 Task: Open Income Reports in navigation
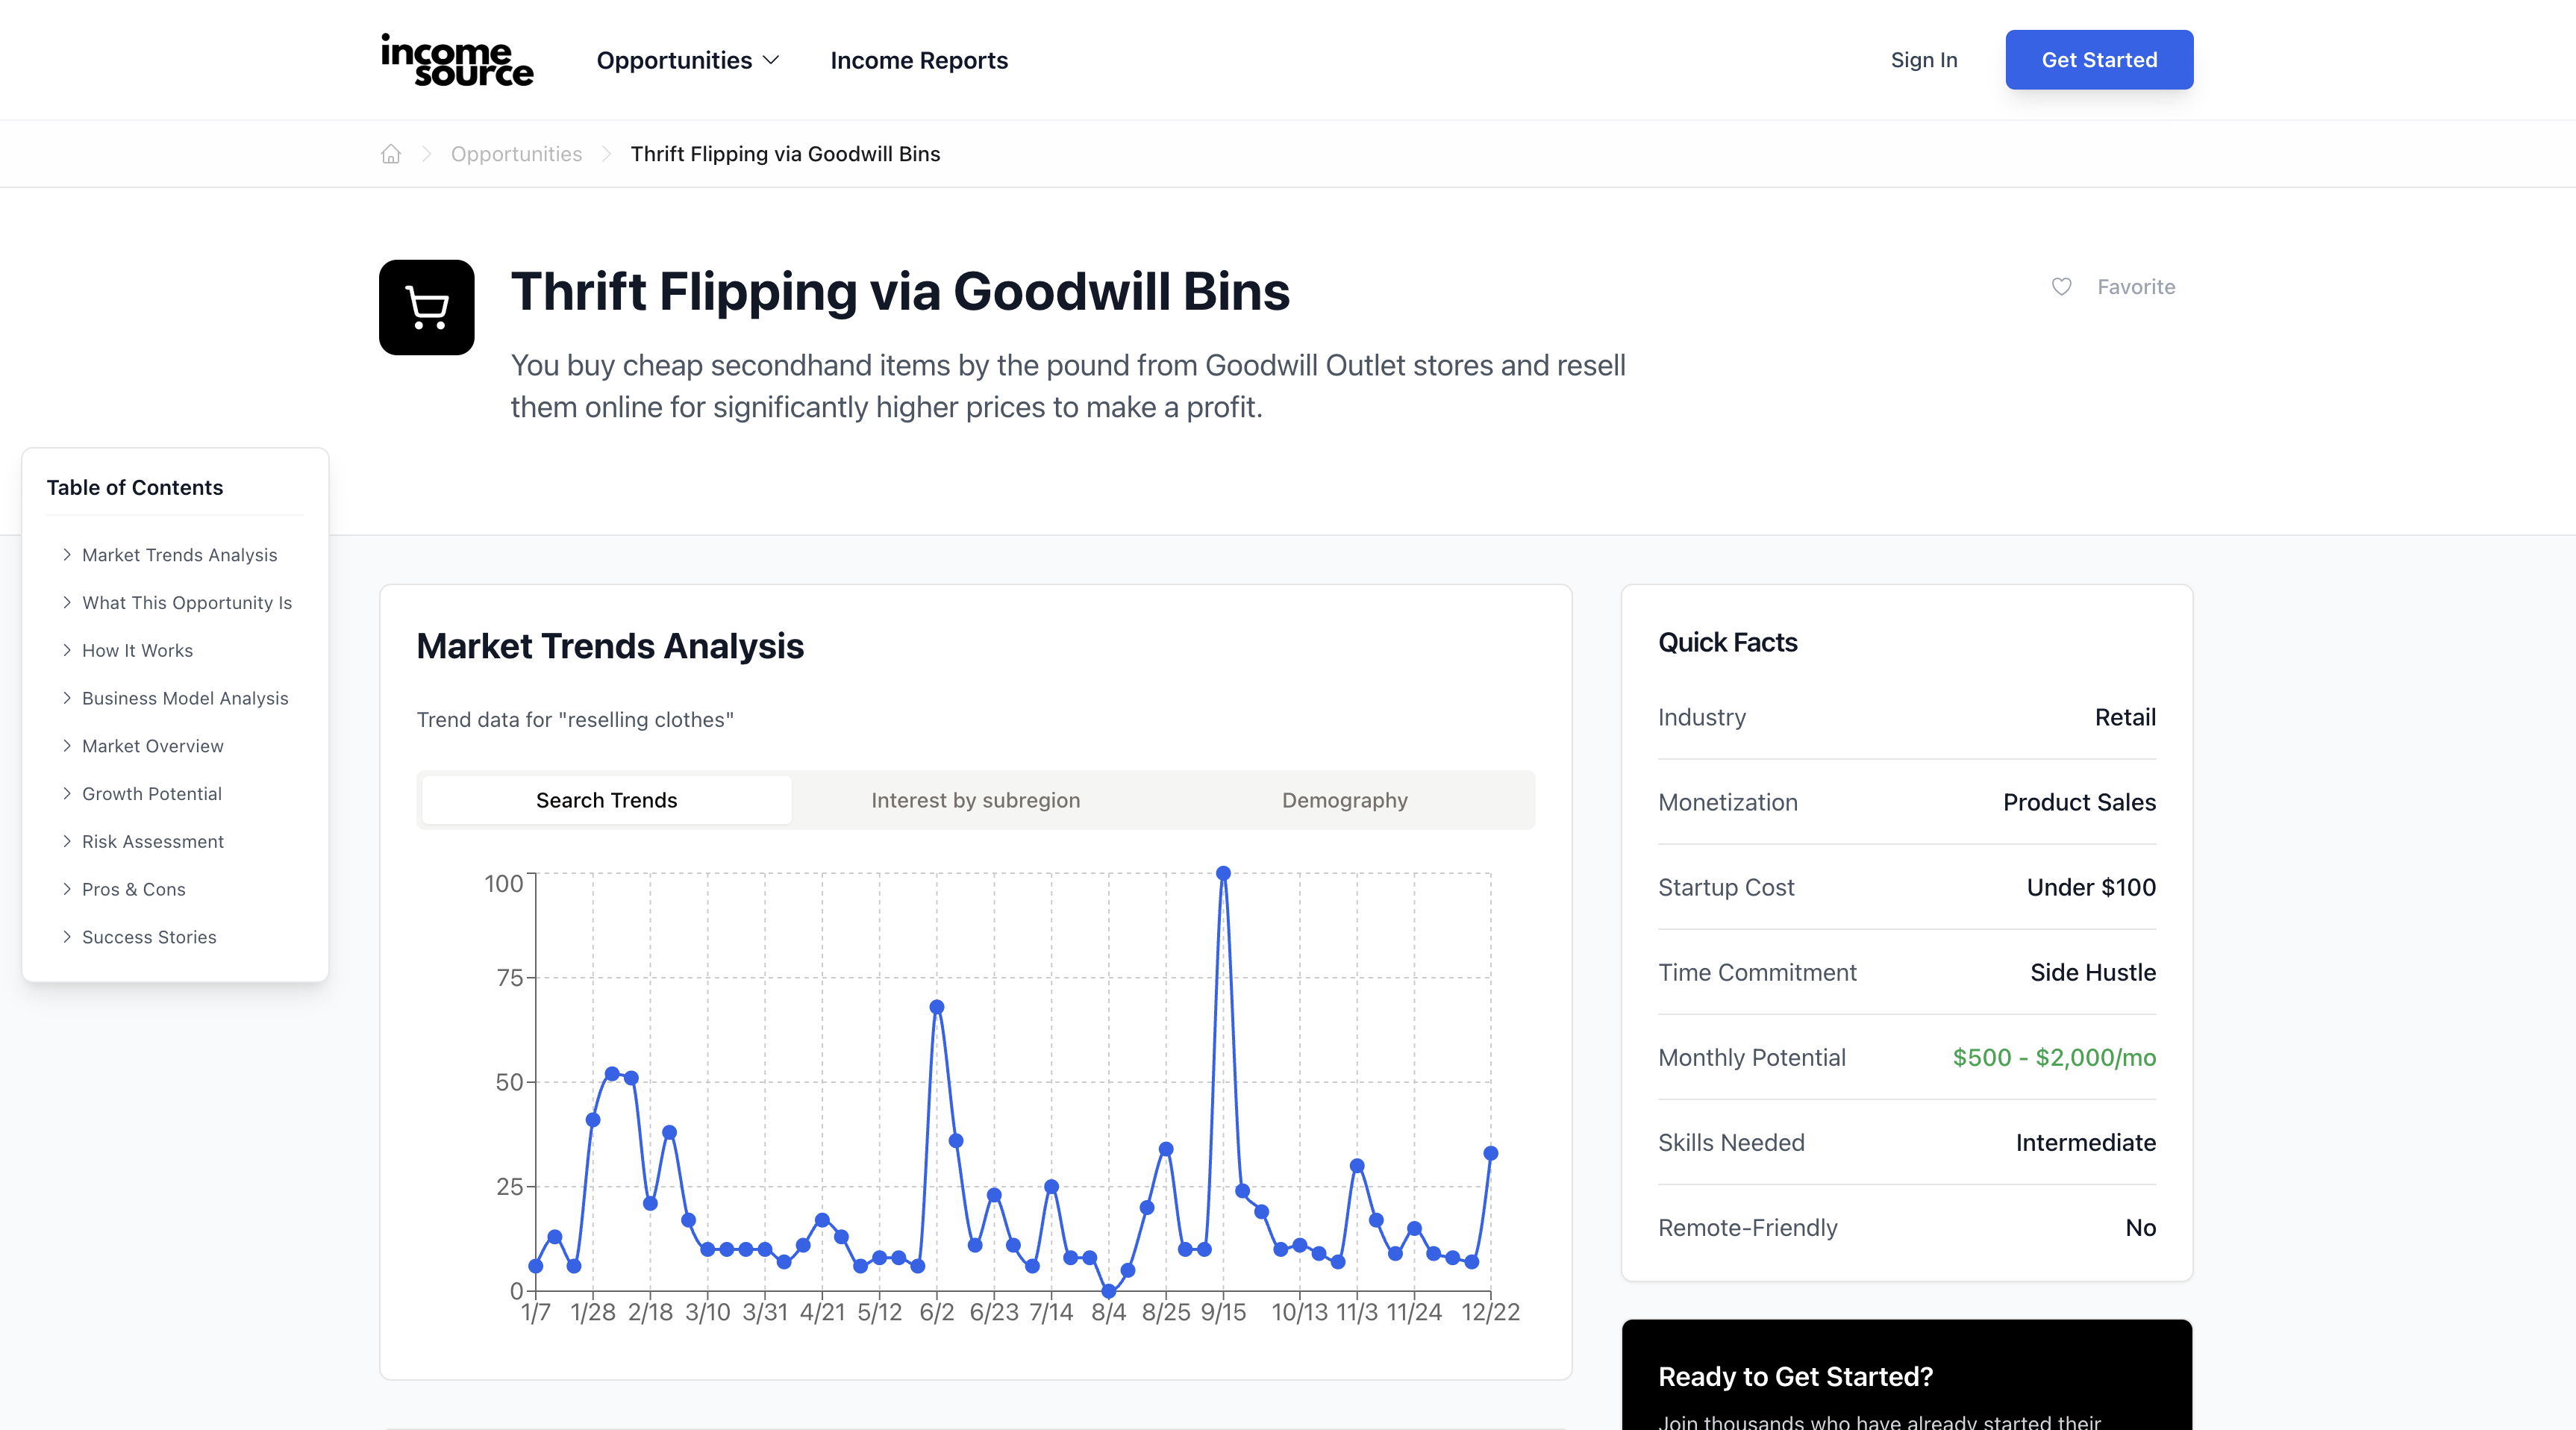coord(918,60)
